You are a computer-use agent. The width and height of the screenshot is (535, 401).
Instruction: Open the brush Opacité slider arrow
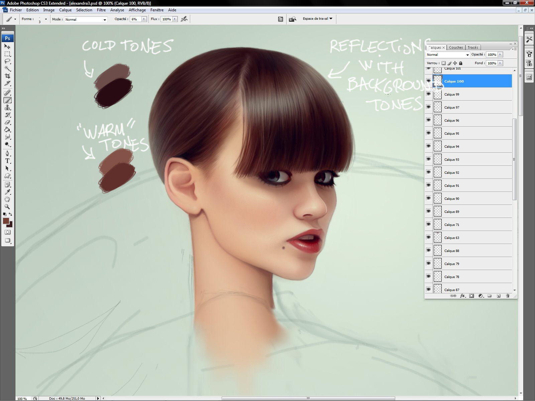[144, 19]
